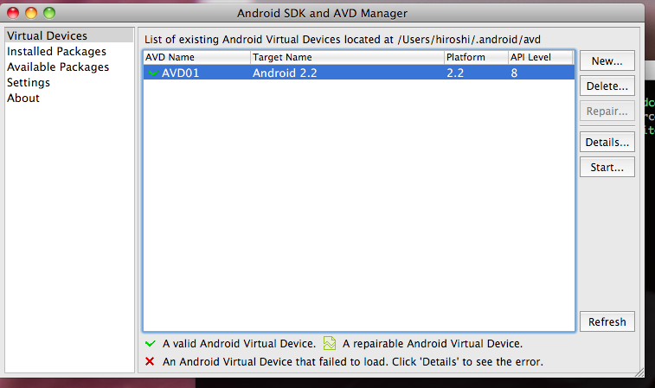Open Details... for the selected AVD
The width and height of the screenshot is (655, 388).
[607, 142]
